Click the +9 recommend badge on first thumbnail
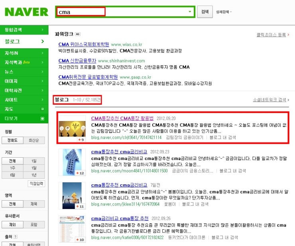Screen dimensions: 295x246 point(81,140)
